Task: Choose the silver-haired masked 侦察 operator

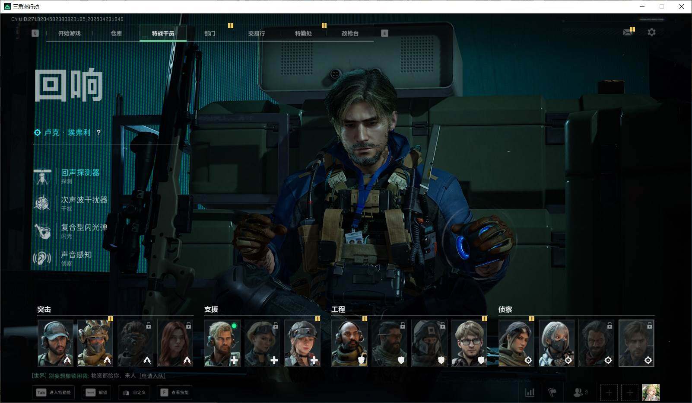Action: click(556, 343)
